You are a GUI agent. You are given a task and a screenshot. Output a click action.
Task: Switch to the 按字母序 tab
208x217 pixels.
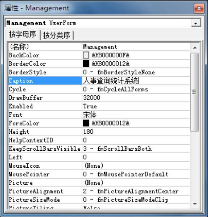pos(22,35)
